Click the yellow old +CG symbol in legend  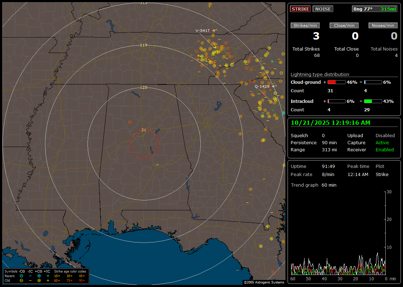[x=39, y=280]
